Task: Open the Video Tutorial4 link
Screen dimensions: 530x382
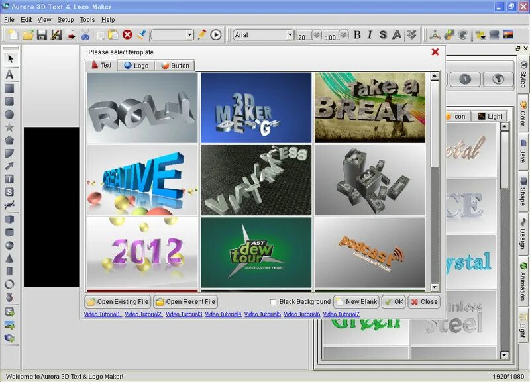Action: (x=223, y=314)
